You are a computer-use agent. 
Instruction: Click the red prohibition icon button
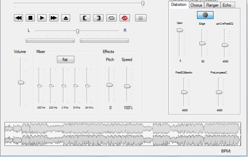point(125,18)
